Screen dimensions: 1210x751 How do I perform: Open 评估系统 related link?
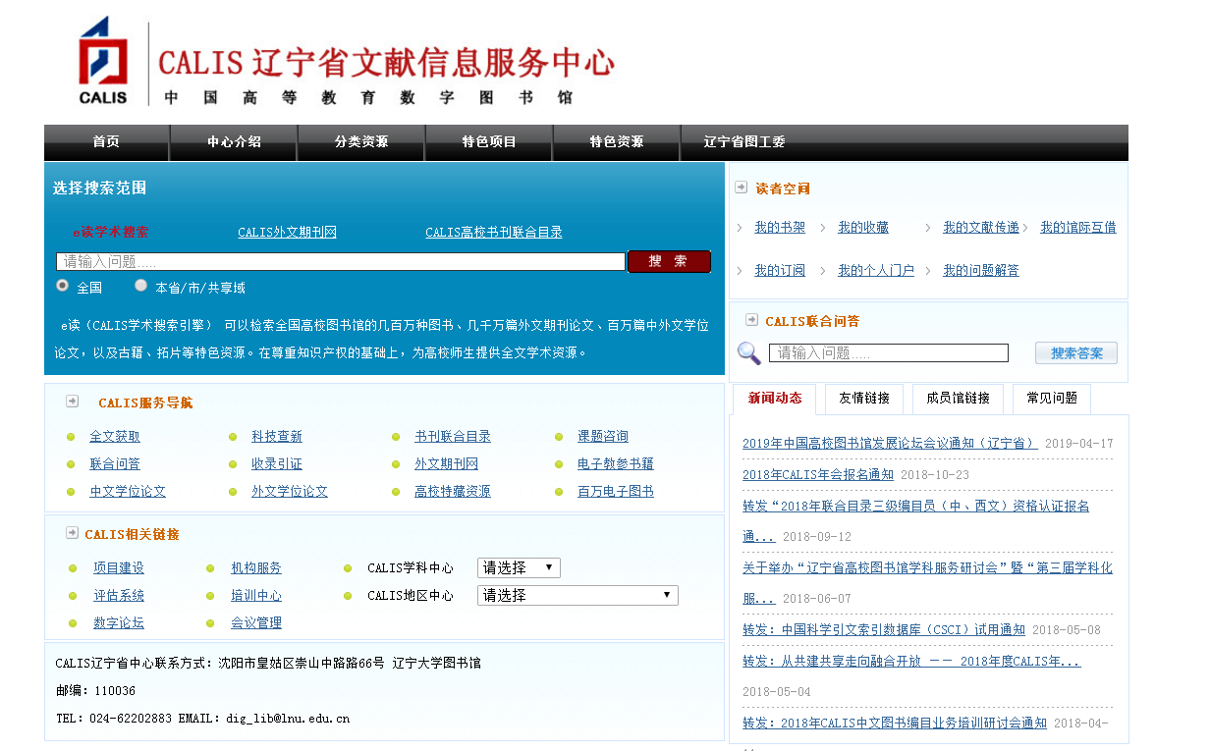coord(119,596)
